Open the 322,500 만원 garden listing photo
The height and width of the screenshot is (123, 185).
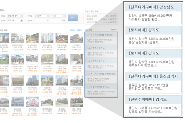click(32, 38)
